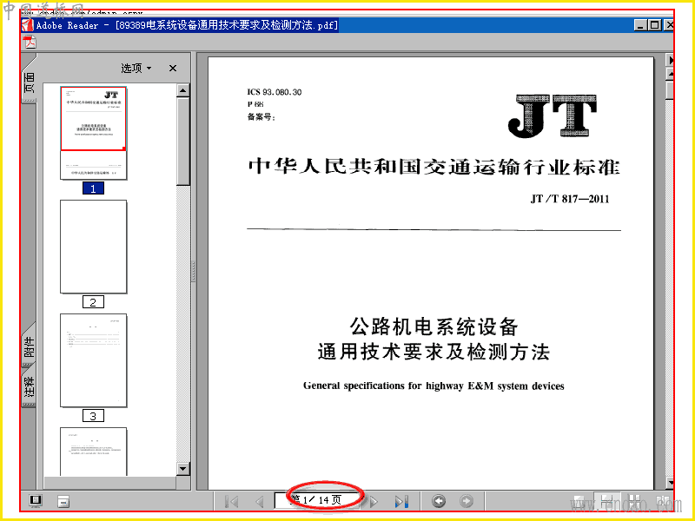This screenshot has width=695, height=521.
Task: Click thumbnail panel scroll up arrow
Action: 183,91
